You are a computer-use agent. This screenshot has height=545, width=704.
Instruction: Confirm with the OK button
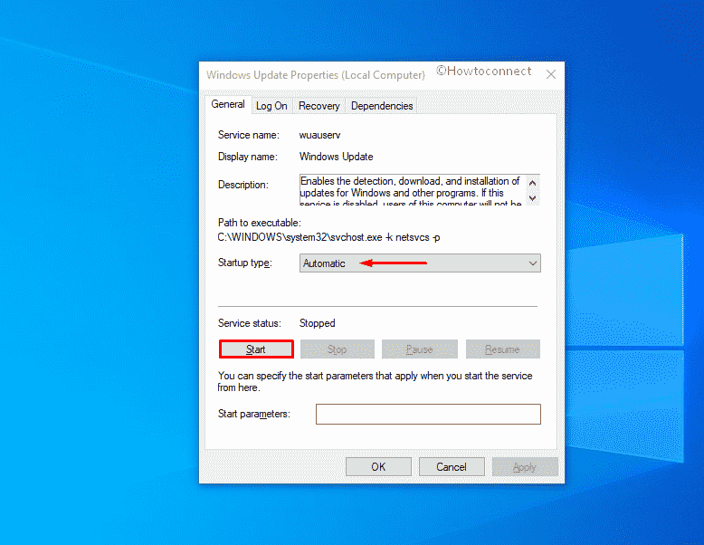coord(378,467)
